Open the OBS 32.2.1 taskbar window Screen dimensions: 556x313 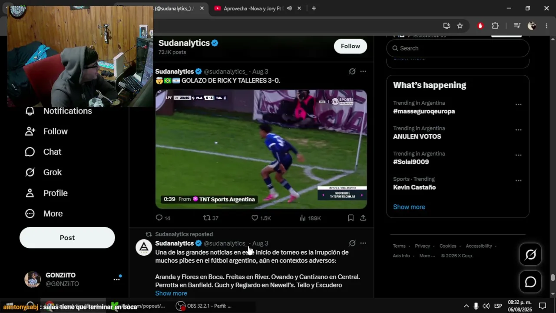click(204, 306)
